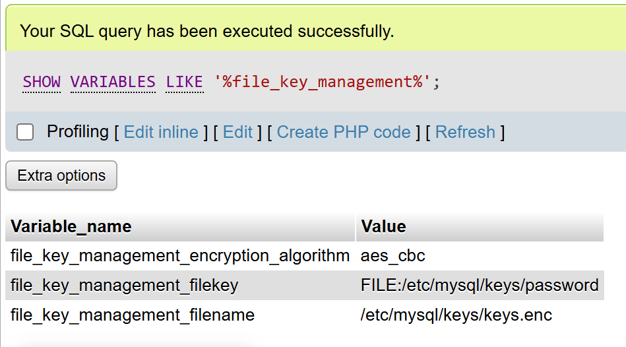Refresh the query results
The width and height of the screenshot is (626, 347).
click(465, 132)
